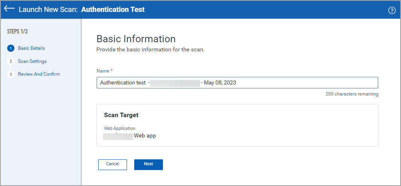
Task: Click the step 3 circle indicator
Action: 11,74
